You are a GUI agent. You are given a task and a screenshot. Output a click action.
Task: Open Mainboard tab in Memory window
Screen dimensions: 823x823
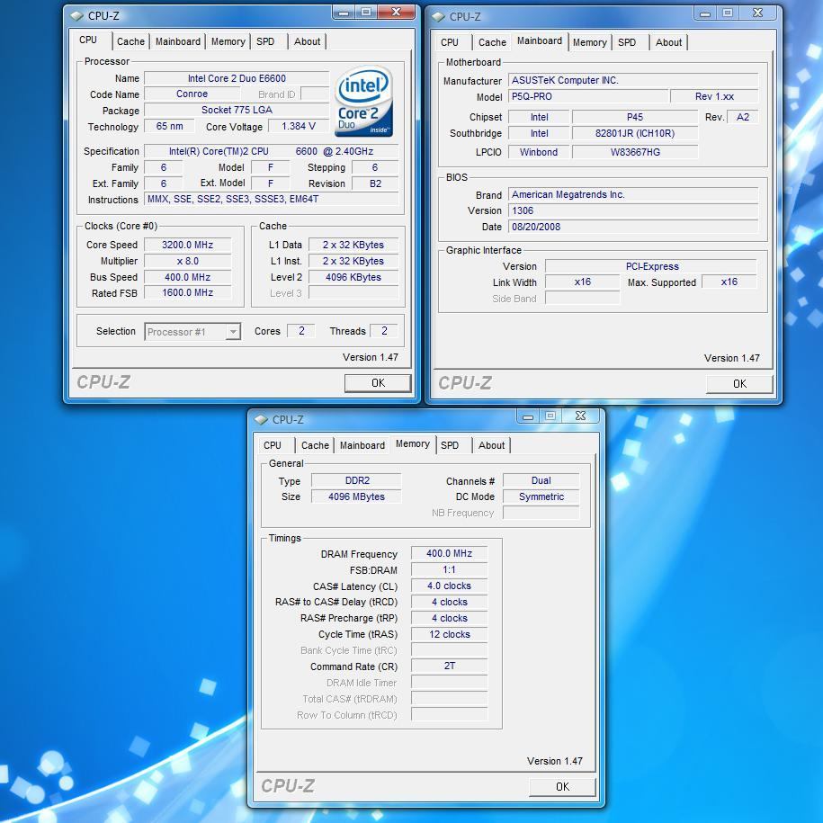[362, 445]
